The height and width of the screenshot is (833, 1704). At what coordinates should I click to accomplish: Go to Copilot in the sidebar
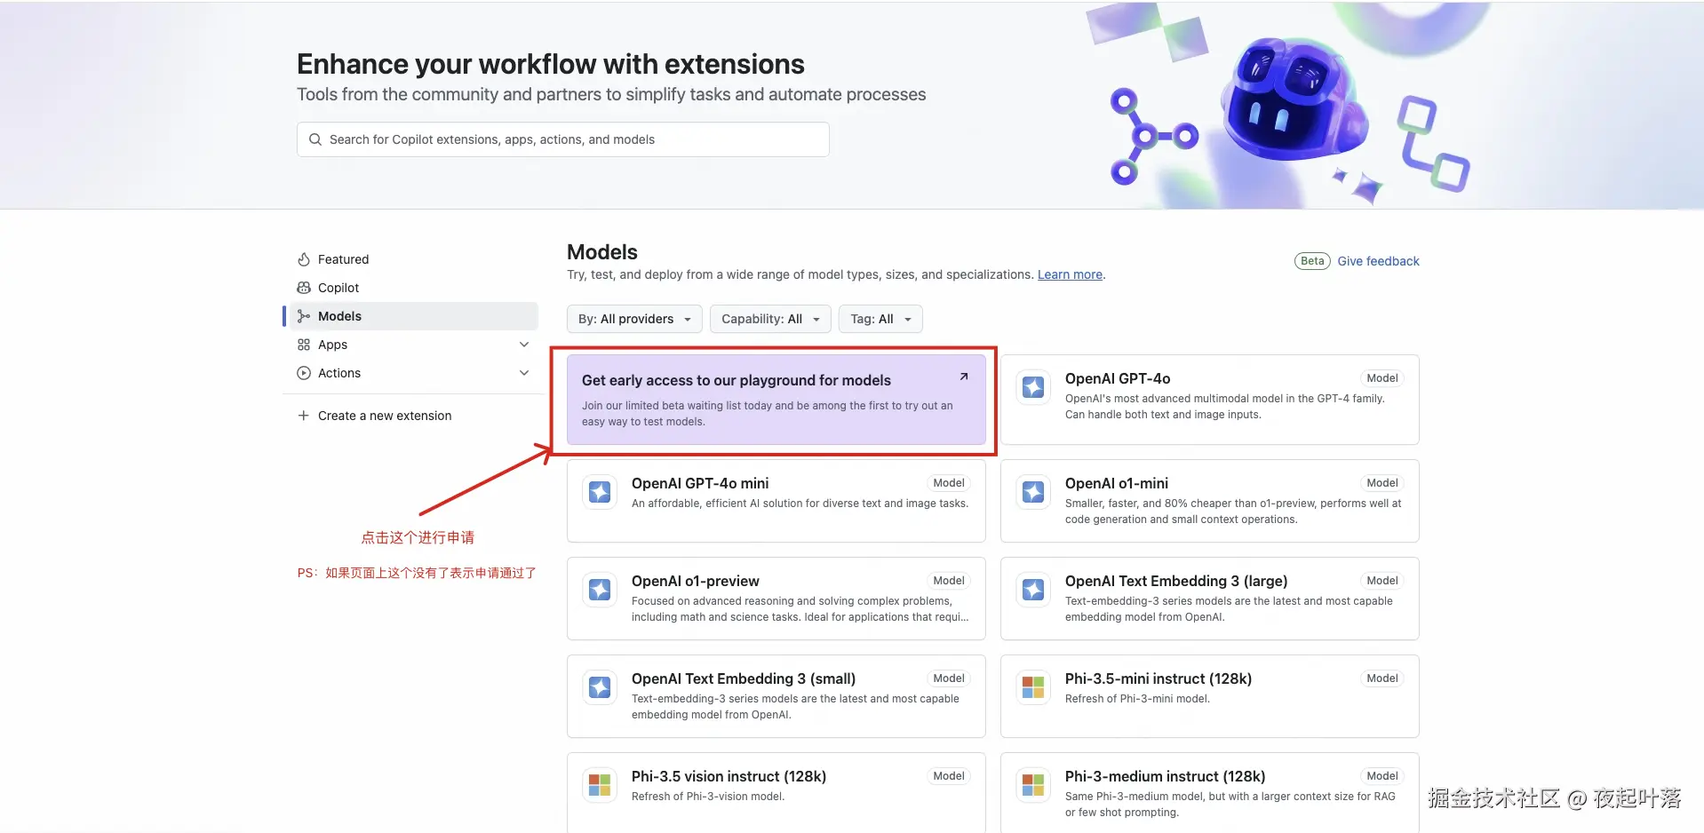click(x=338, y=288)
